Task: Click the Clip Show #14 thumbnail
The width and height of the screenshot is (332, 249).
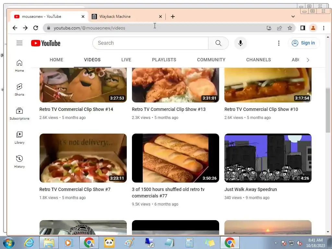Action: [x=83, y=85]
